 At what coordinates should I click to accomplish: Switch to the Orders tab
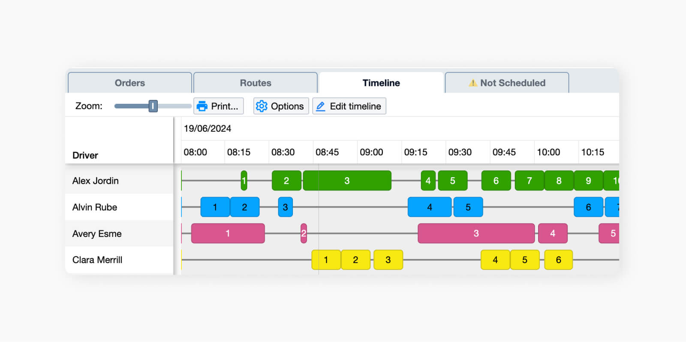(129, 83)
